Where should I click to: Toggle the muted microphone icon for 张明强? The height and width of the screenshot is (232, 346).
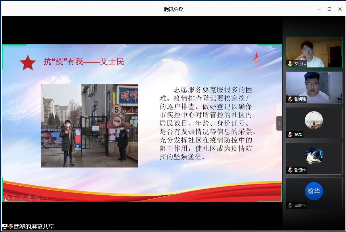[x=290, y=99]
